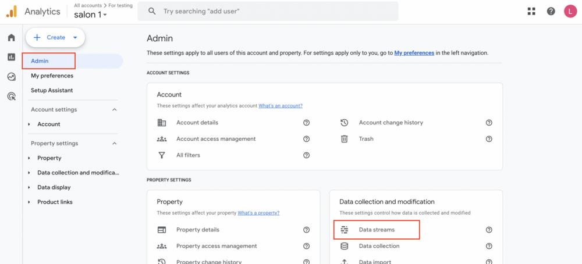Click help icon next to Trash
Image resolution: width=582 pixels, height=264 pixels.
[489, 138]
